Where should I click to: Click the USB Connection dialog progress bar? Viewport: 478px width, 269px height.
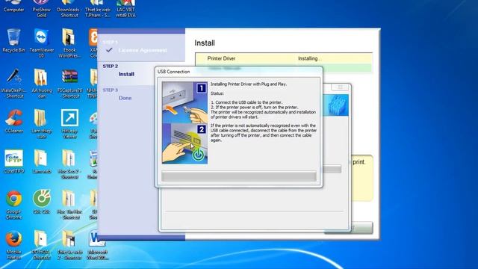[239, 176]
